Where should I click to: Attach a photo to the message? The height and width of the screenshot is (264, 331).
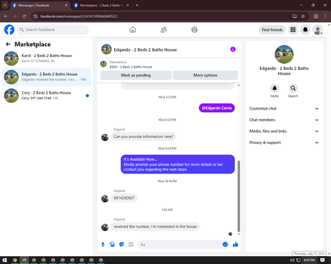pyautogui.click(x=113, y=244)
